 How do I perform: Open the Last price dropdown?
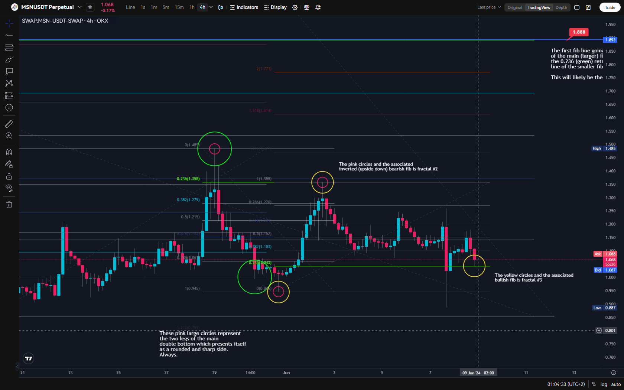(x=489, y=7)
